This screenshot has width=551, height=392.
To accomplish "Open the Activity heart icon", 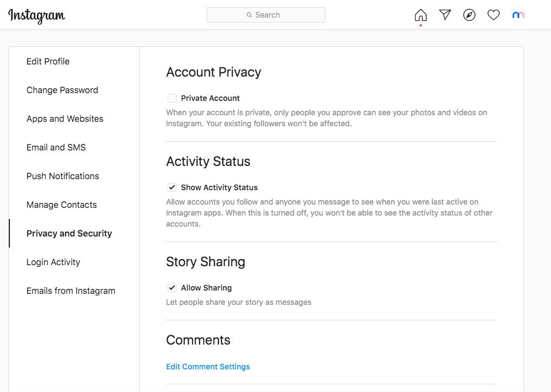I will pos(494,15).
